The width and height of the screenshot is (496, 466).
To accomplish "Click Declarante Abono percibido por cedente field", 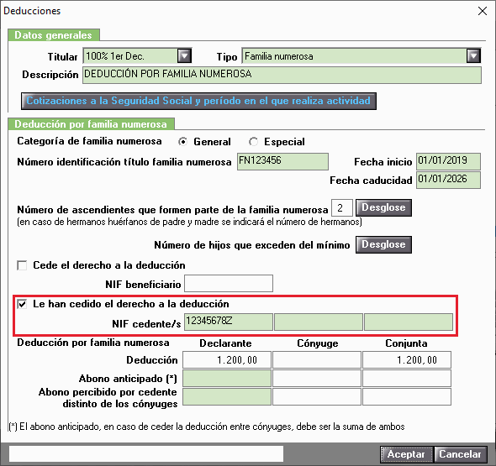I will [x=227, y=397].
